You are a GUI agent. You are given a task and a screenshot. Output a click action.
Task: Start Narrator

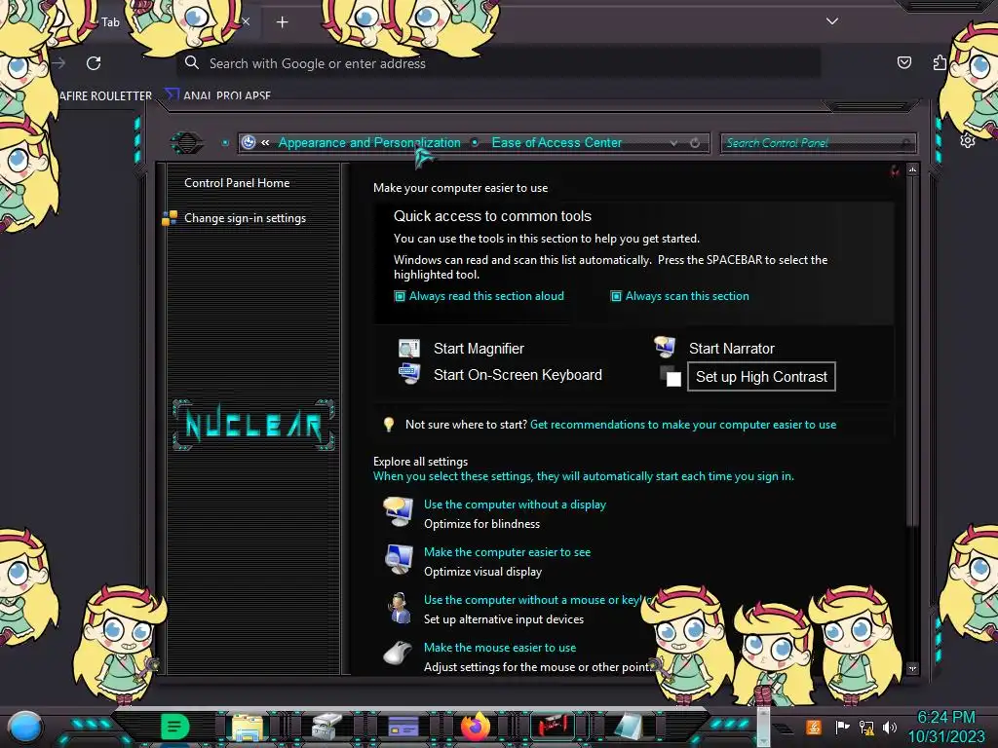(x=731, y=349)
